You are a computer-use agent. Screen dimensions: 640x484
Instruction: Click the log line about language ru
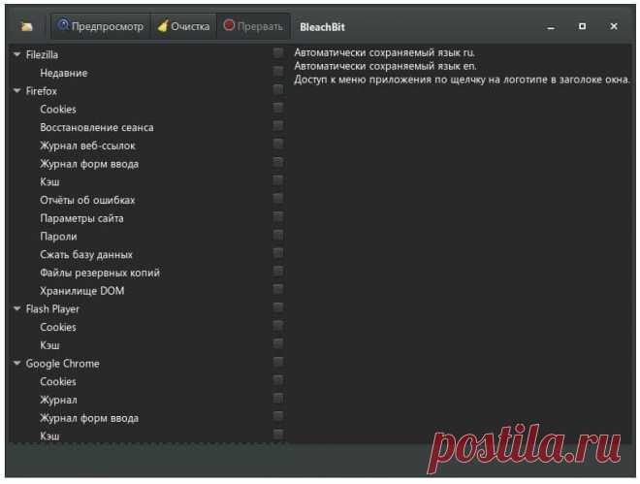point(385,52)
